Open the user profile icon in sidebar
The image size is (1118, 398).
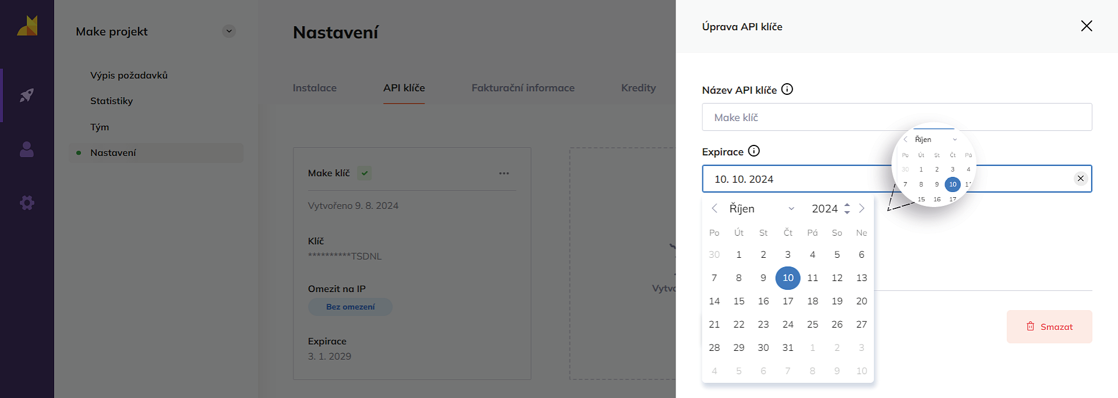(27, 150)
